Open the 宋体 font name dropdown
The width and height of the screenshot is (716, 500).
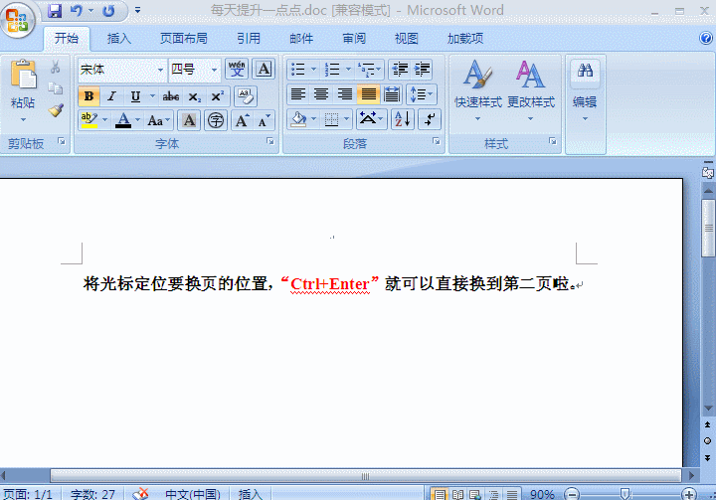point(160,70)
